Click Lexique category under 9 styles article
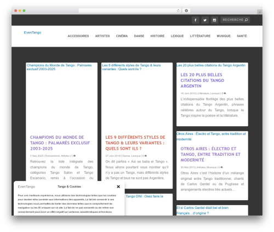 (x=136, y=156)
